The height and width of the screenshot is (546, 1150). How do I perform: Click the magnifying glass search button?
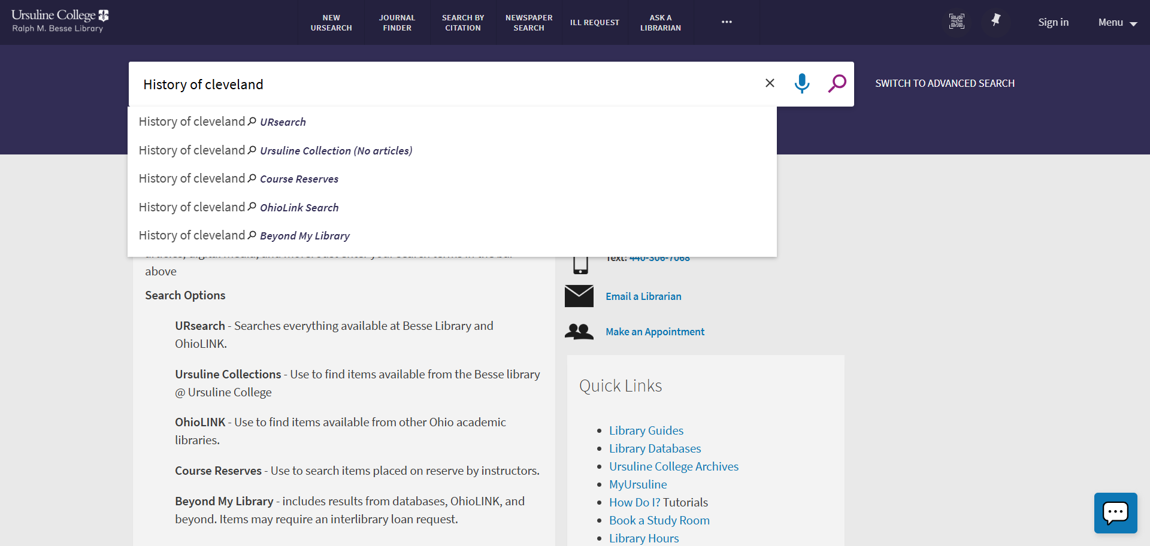pyautogui.click(x=837, y=84)
